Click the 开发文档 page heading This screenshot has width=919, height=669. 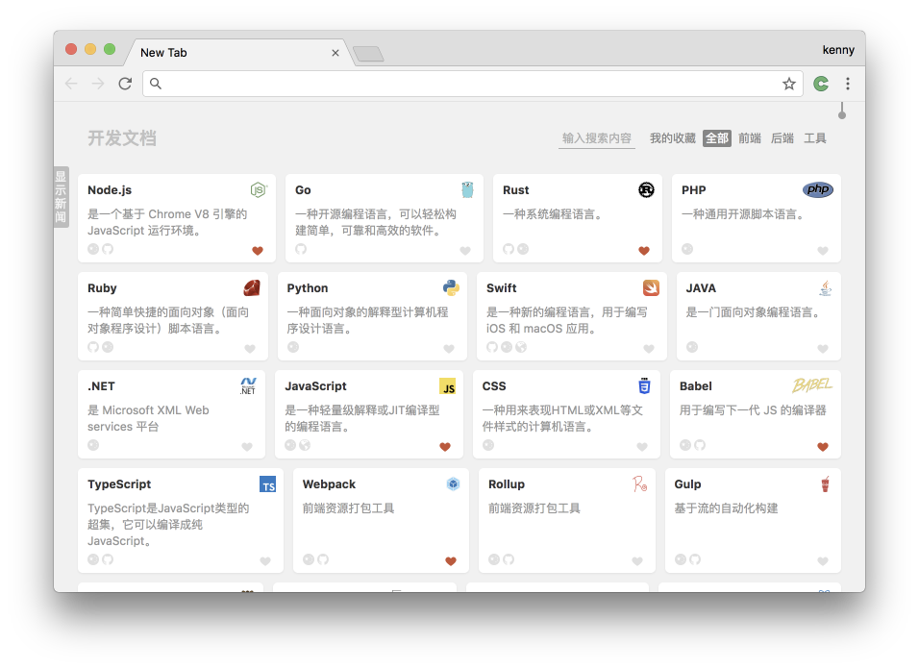tap(122, 138)
